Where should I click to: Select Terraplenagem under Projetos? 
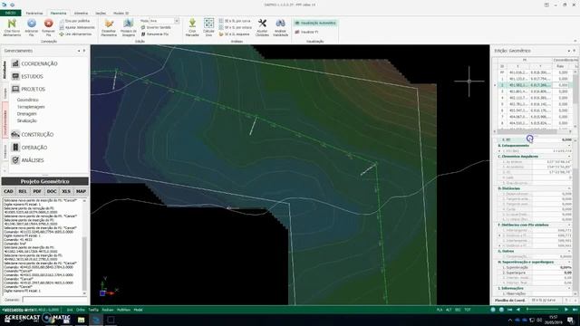pos(31,107)
